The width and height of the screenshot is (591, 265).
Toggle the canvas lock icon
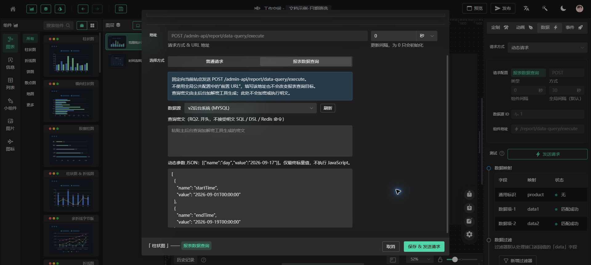[x=440, y=259]
